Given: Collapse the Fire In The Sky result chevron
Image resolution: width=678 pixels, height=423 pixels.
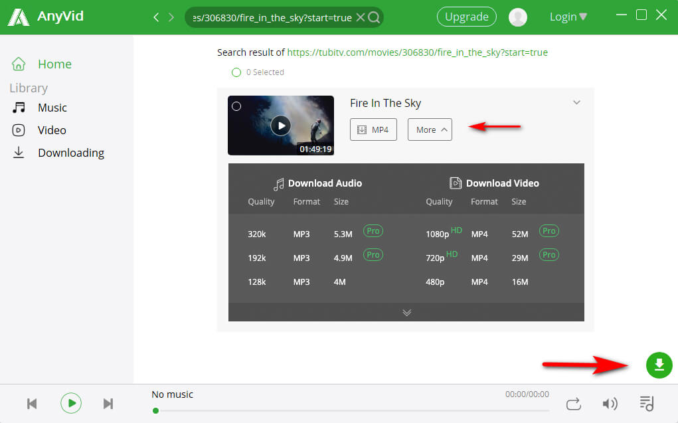Looking at the screenshot, I should [x=576, y=102].
